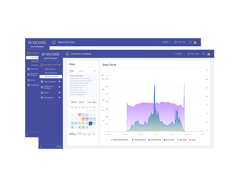
Task: Select Asset Overview in the sidebar menu
Action: click(x=50, y=69)
